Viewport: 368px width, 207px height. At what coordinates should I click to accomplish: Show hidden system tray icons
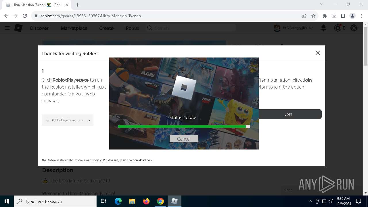[310, 201]
